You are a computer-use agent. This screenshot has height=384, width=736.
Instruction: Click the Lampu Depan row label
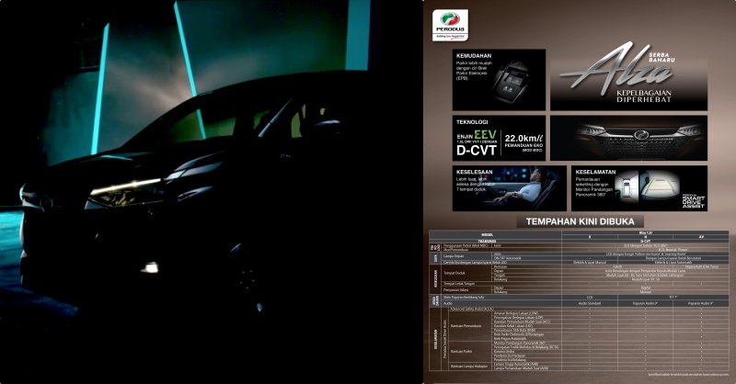coord(454,256)
